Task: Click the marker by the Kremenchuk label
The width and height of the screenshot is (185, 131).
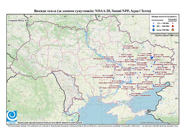Action: (x=113, y=60)
